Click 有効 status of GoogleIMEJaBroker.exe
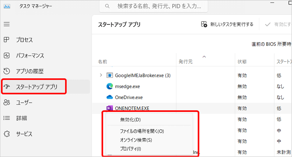 (x=242, y=75)
